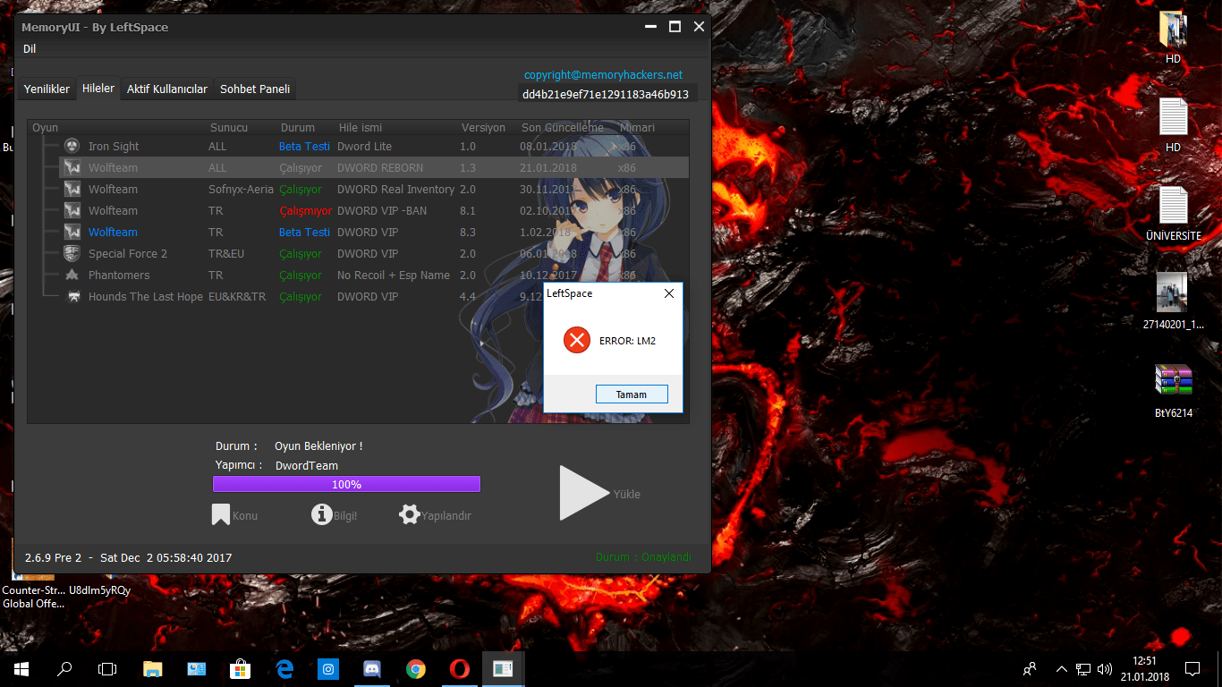Image resolution: width=1222 pixels, height=687 pixels.
Task: Open File Explorer from the taskbar
Action: pyautogui.click(x=153, y=668)
